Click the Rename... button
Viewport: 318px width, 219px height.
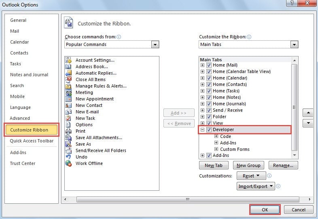coord(283,165)
